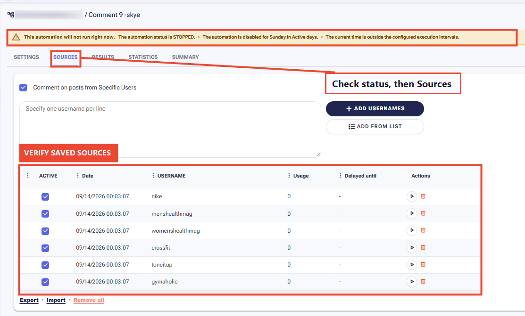Click the ADD USERNAMES button
The image size is (525, 316).
pos(375,109)
